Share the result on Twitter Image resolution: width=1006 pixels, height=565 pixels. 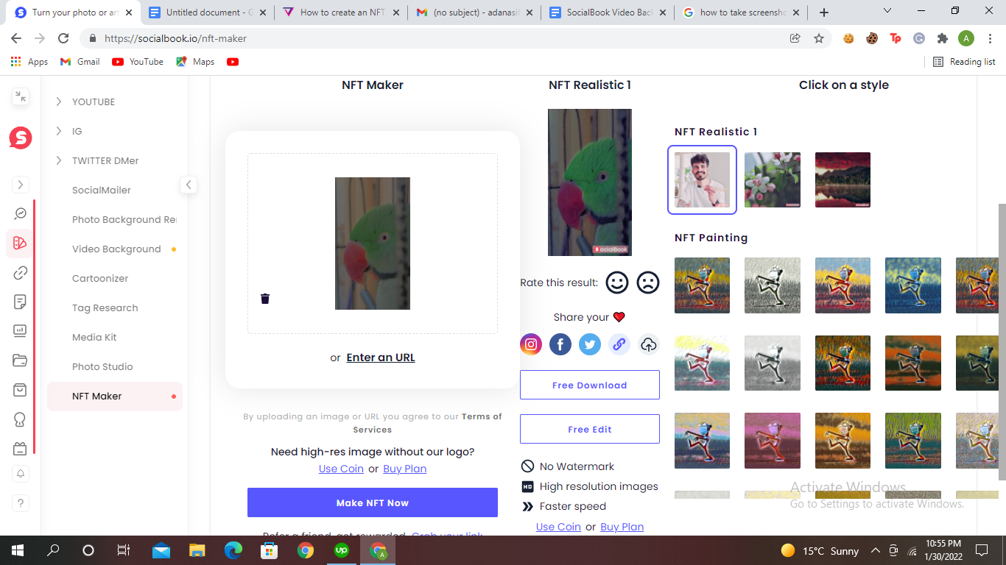pos(590,344)
